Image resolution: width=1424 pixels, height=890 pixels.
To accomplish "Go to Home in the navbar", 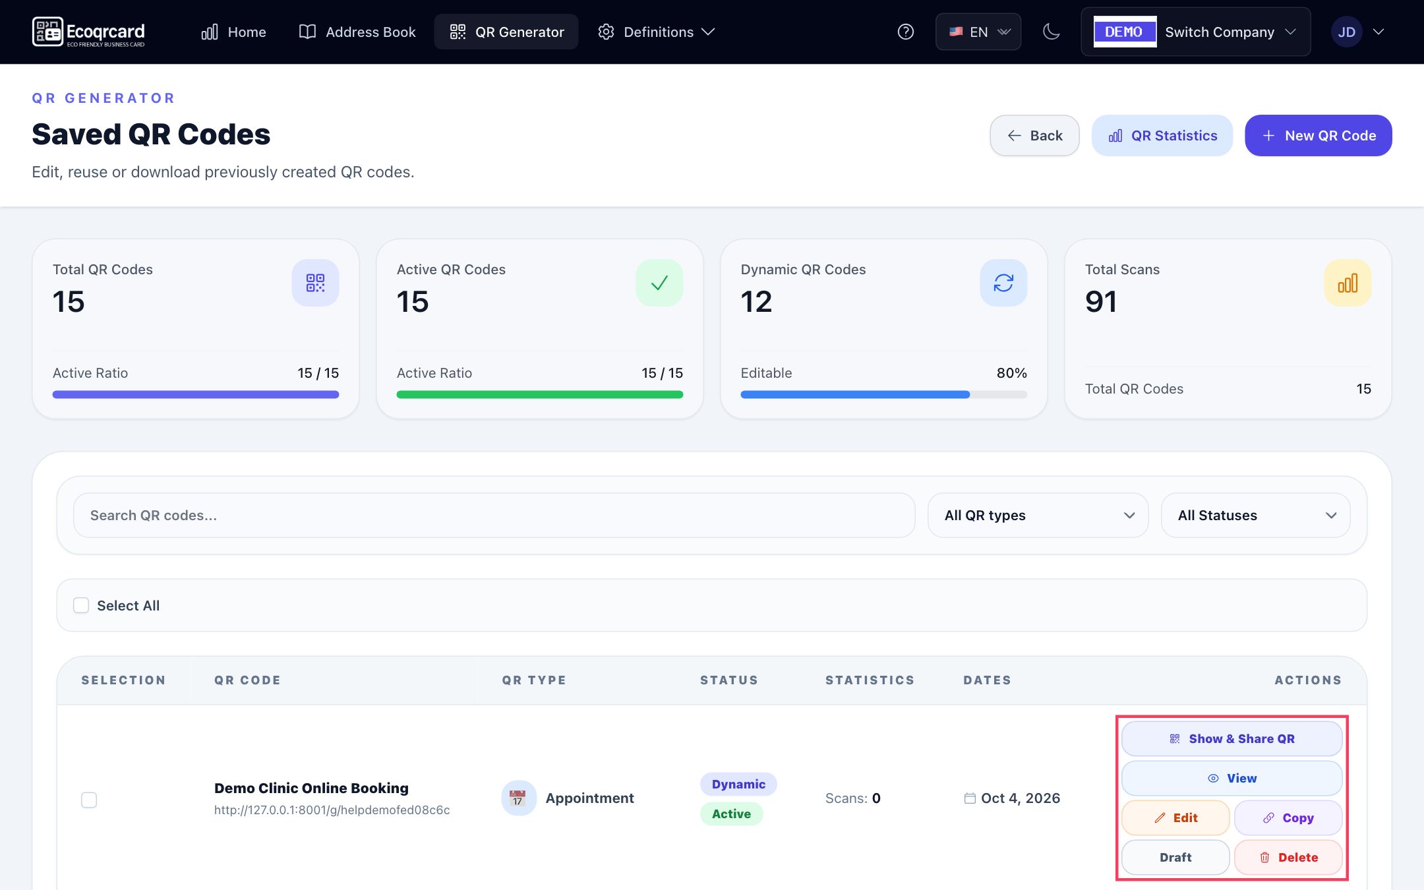I will click(233, 32).
